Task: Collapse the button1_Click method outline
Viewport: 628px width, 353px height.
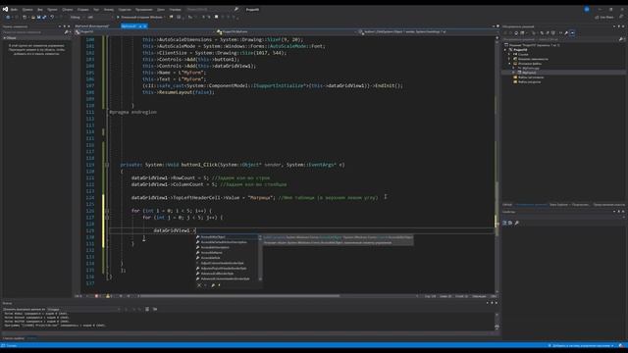Action: 107,165
